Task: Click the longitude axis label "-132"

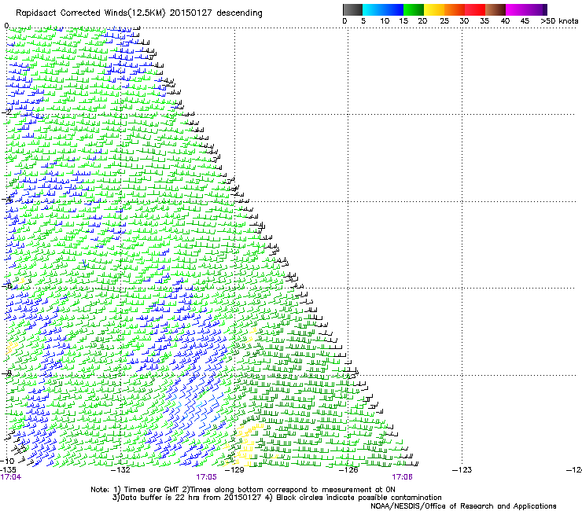Action: (x=121, y=470)
